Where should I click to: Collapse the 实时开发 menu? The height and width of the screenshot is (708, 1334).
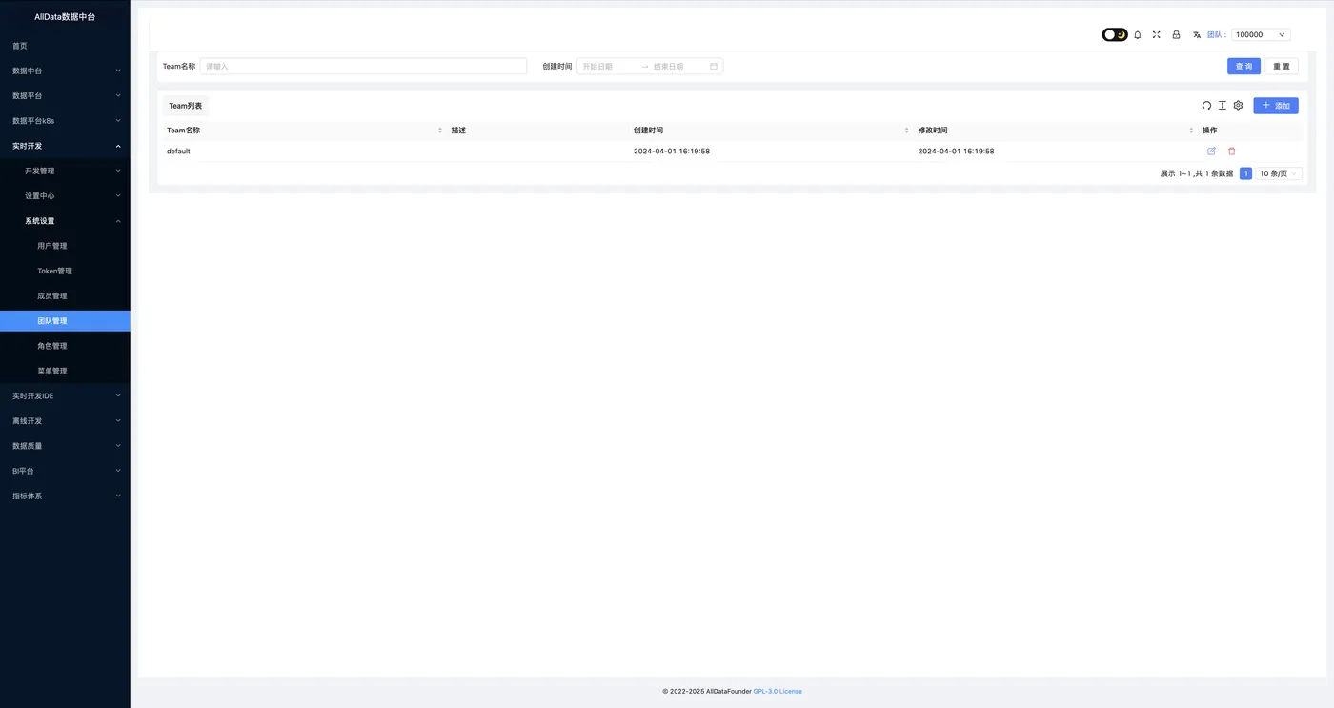[65, 146]
